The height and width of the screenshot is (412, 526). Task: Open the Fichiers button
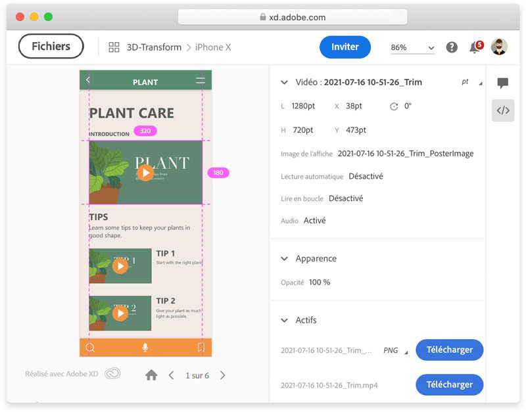pos(51,46)
